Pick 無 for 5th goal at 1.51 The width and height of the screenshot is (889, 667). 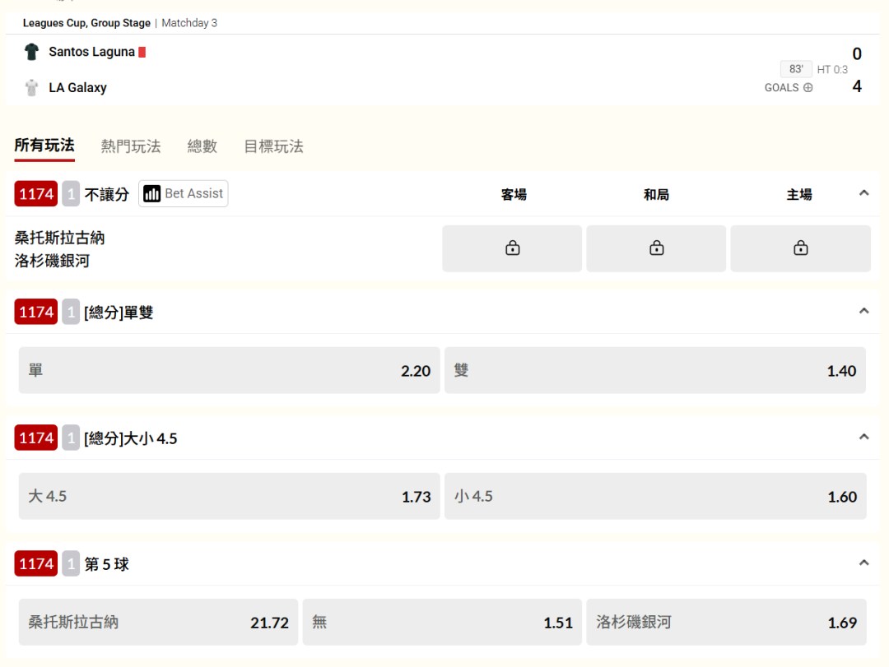point(442,623)
